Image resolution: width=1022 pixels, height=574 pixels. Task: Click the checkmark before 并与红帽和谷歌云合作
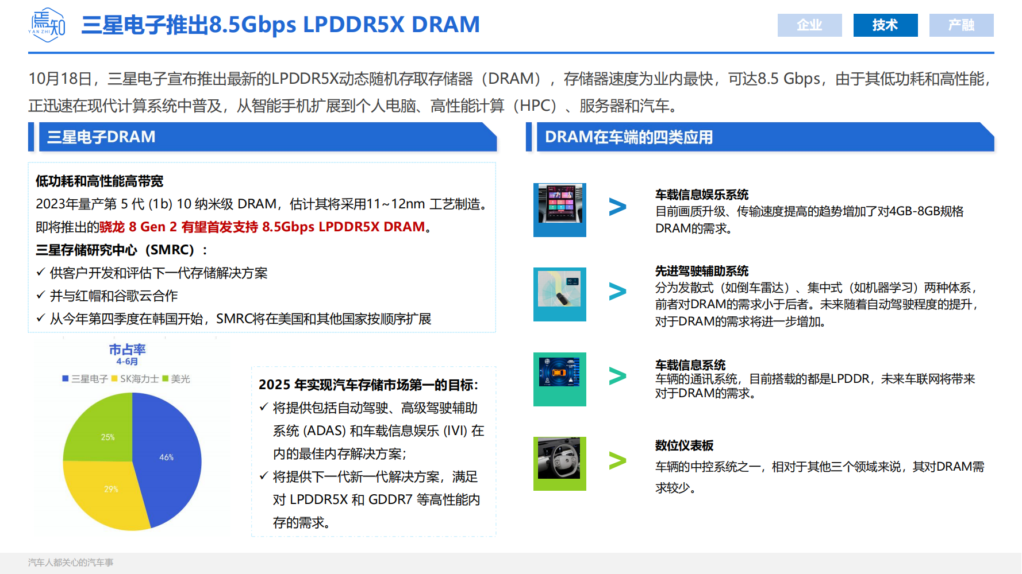(41, 296)
